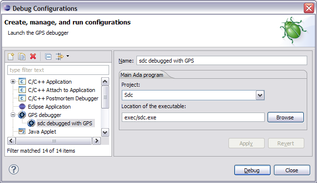Select Eclipse Application entry
Viewport: 317px width, 183px height.
(49, 107)
